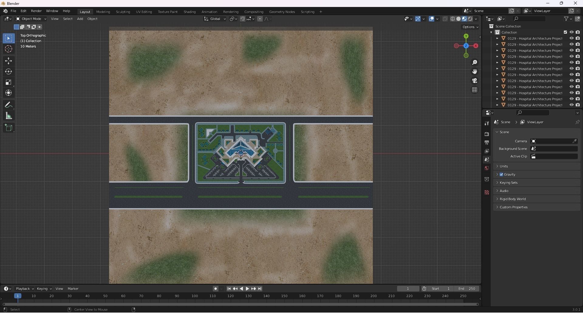This screenshot has width=583, height=315.
Task: Click the current frame field showing 1
Action: pos(408,289)
